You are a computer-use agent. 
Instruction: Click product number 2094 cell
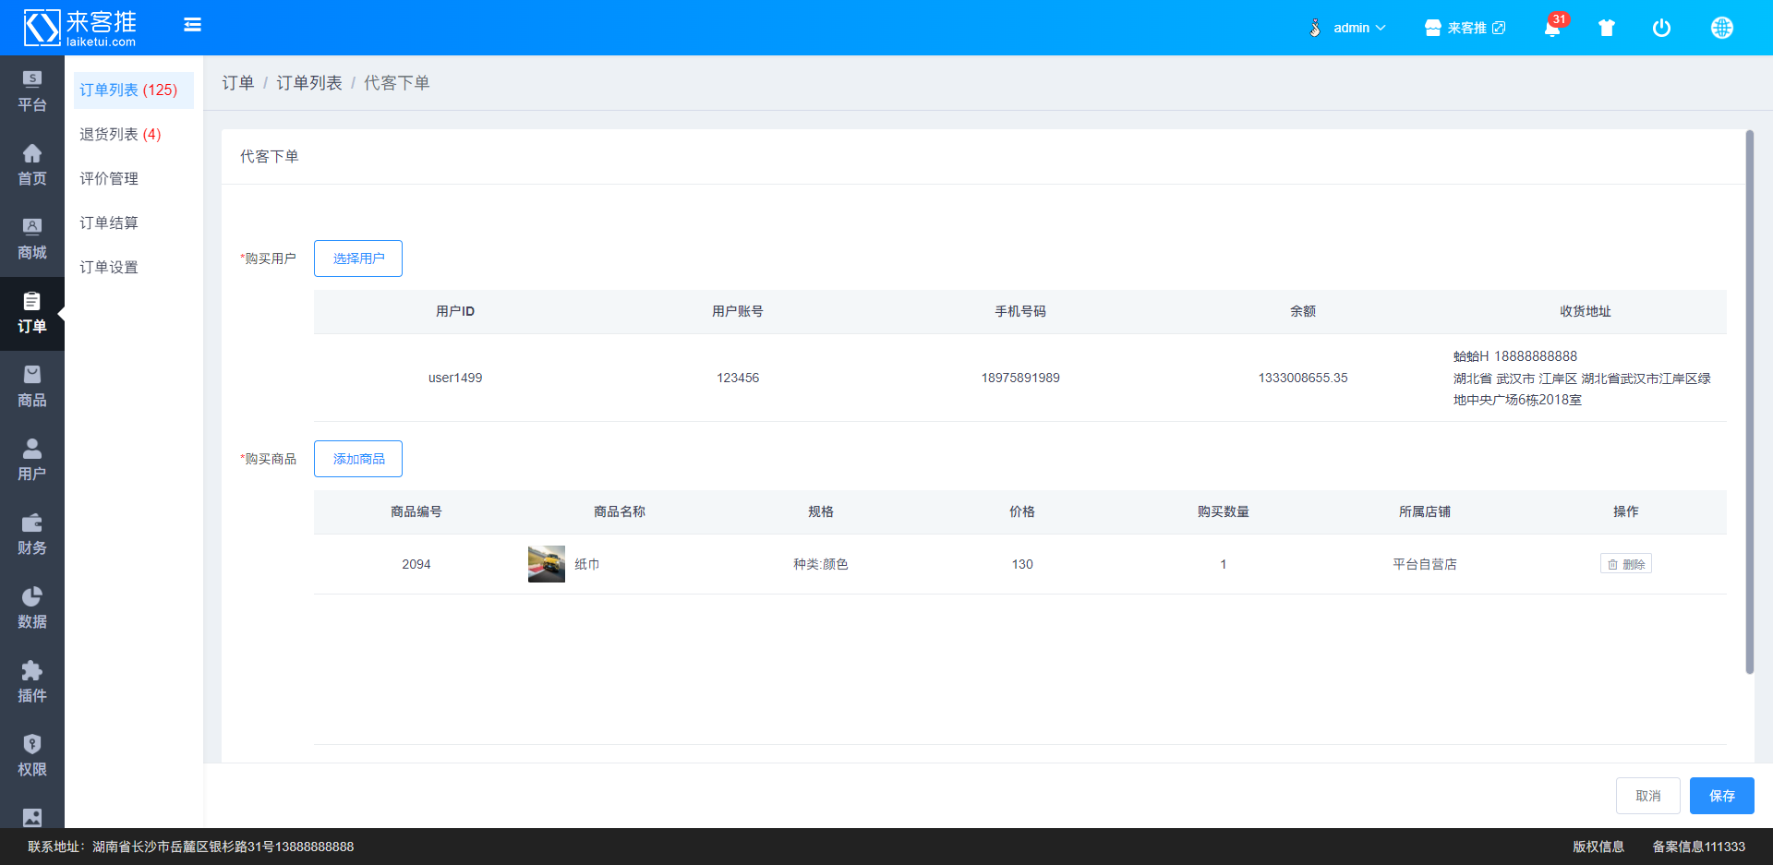[x=416, y=564]
